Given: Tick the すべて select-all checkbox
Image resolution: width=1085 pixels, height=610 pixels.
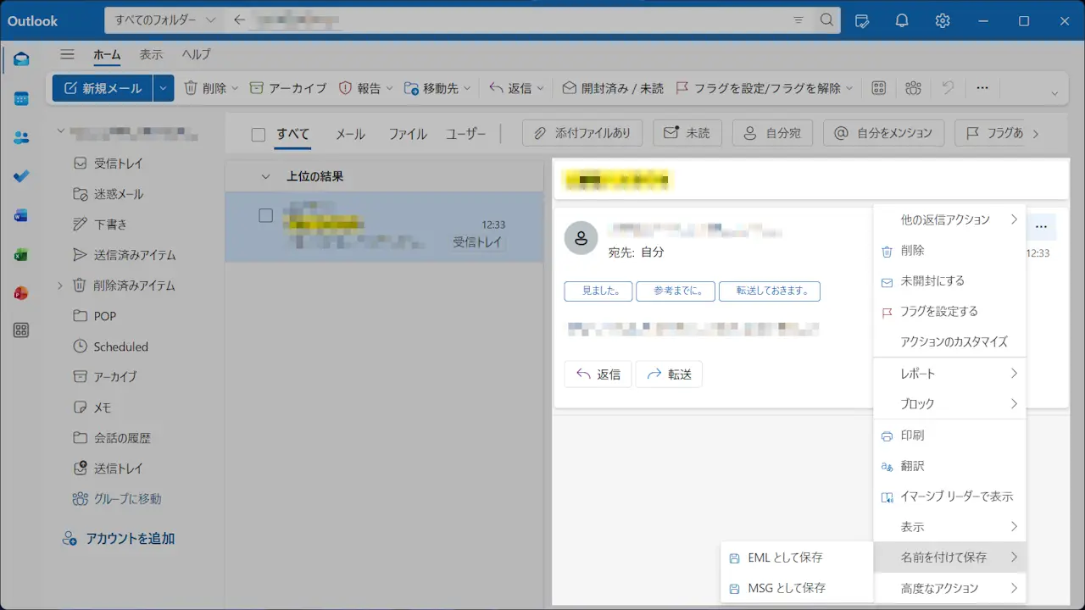Looking at the screenshot, I should [x=259, y=134].
